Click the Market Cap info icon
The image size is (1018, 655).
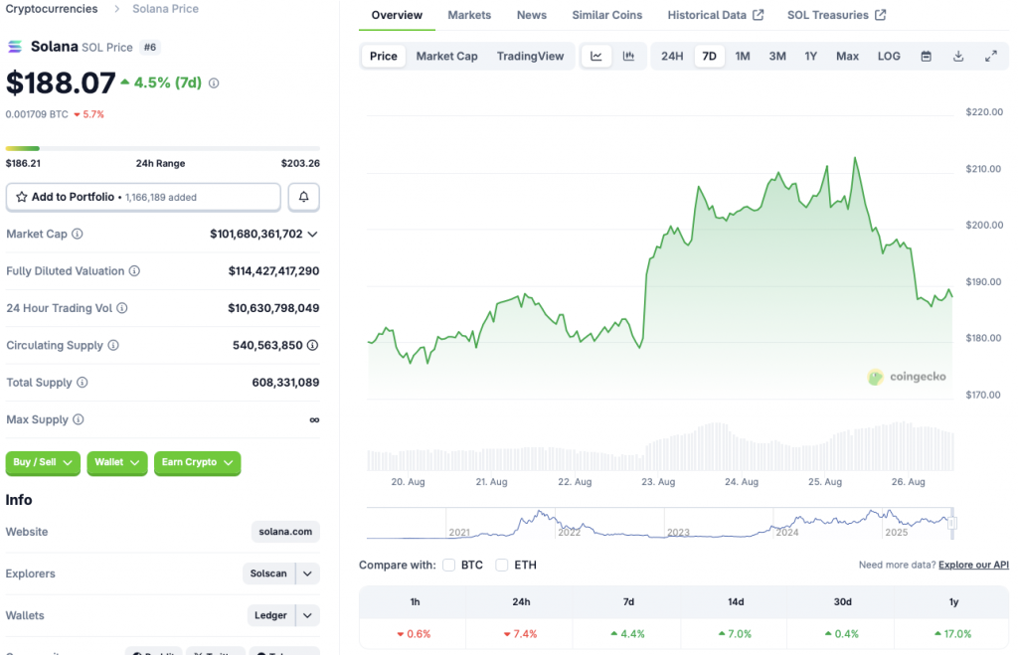pos(78,234)
